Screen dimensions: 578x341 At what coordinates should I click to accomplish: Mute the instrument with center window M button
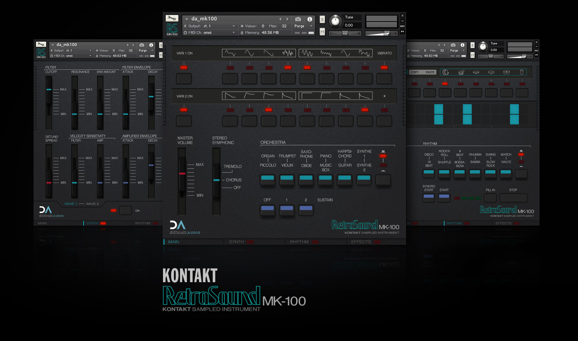[x=322, y=32]
